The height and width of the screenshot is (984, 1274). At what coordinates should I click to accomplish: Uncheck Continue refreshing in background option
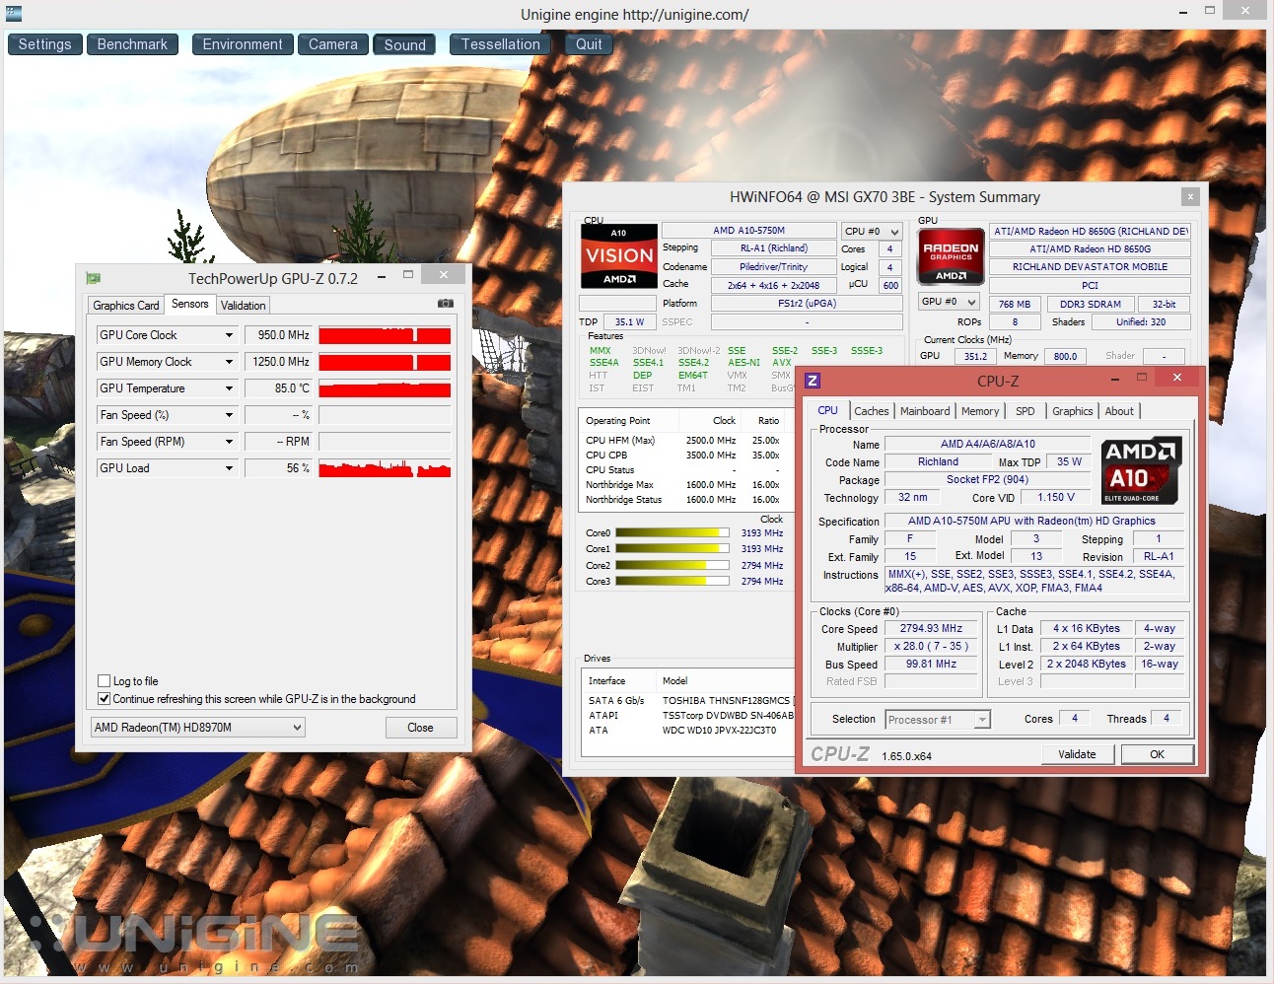click(105, 699)
